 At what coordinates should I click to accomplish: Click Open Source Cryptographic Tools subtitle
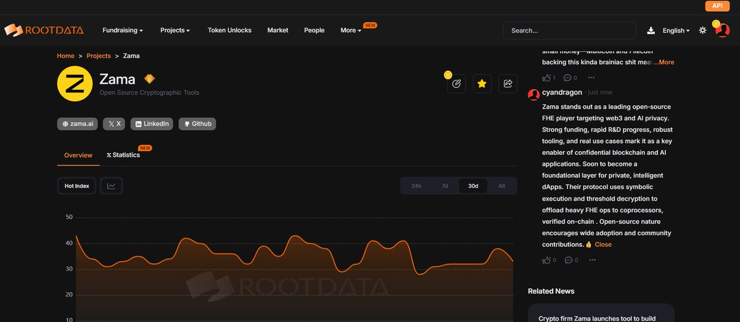click(149, 93)
